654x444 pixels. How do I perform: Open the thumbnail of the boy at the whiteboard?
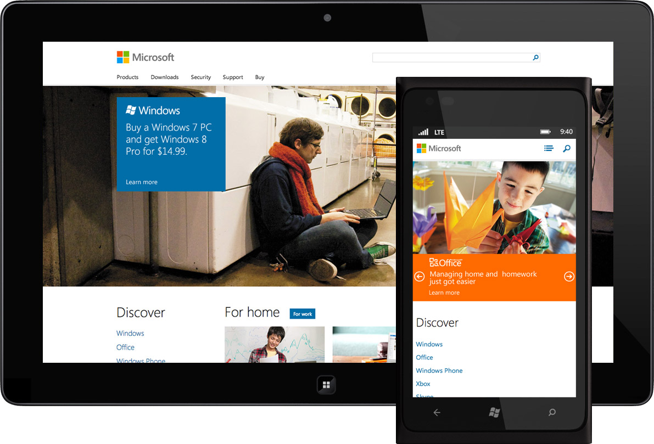click(275, 344)
